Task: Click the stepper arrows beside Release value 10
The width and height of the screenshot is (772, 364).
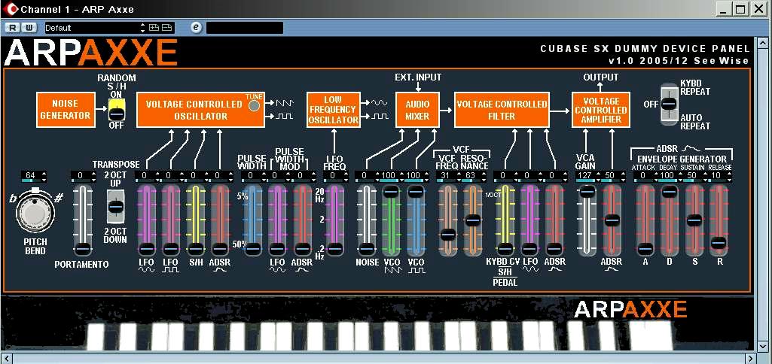Action: point(728,175)
